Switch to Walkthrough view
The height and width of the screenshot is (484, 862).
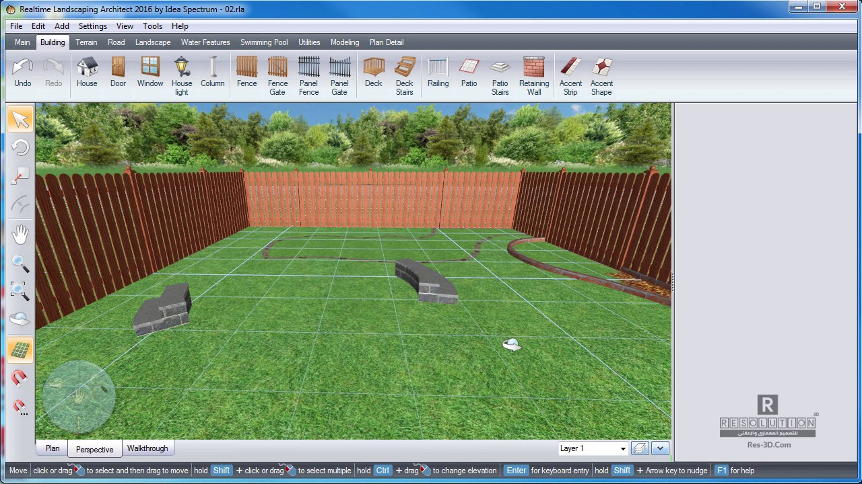tap(147, 448)
